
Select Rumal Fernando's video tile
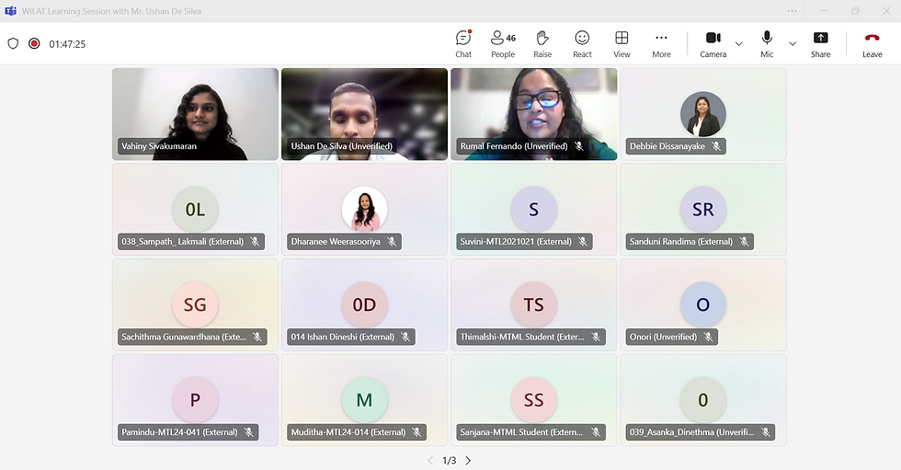[x=534, y=114]
